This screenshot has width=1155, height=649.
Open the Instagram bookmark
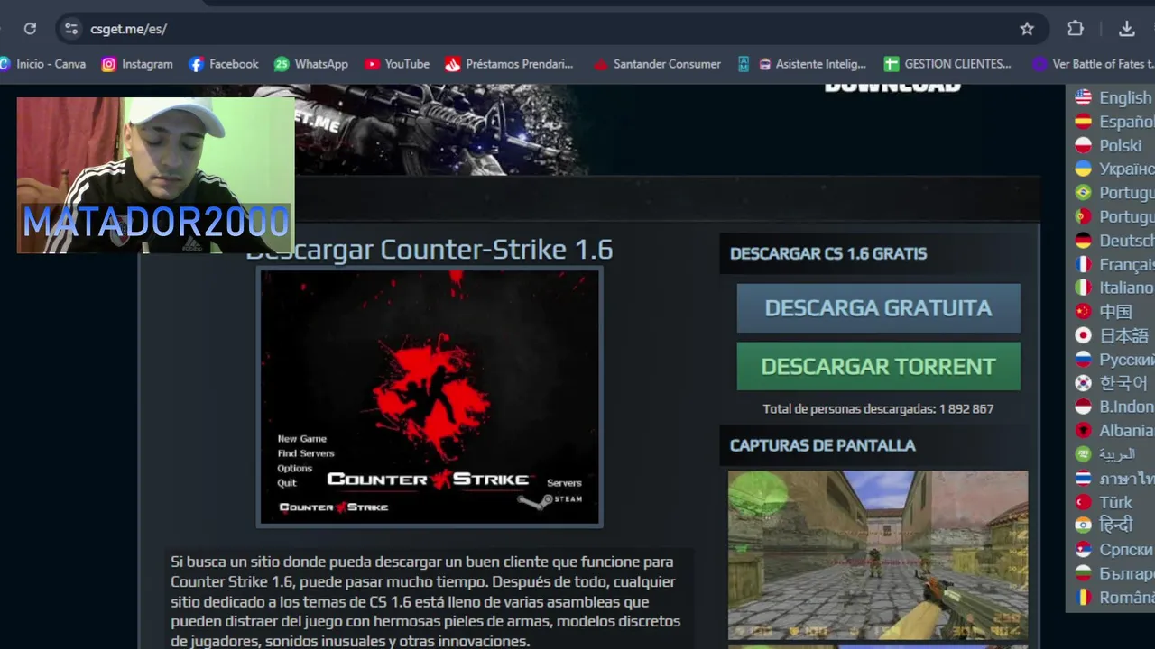click(x=137, y=64)
